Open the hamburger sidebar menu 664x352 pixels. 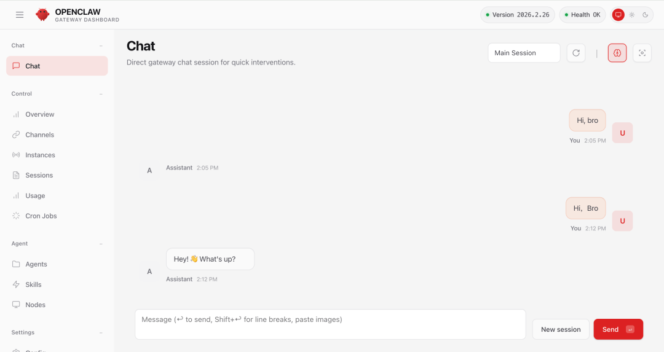pyautogui.click(x=20, y=15)
